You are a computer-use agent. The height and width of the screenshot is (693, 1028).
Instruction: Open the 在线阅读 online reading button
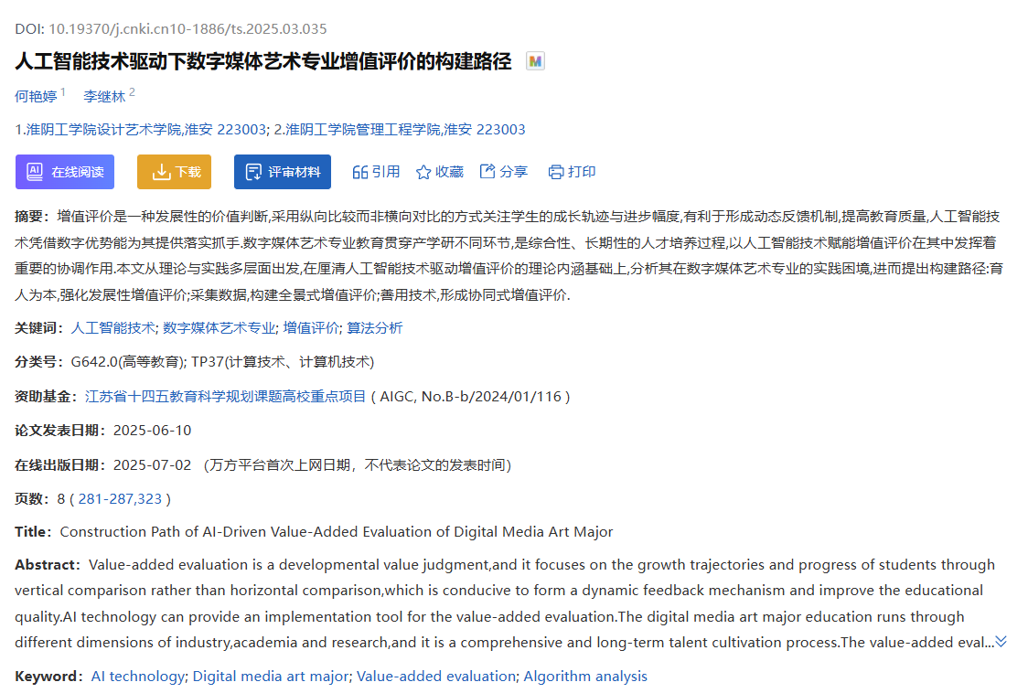(65, 172)
